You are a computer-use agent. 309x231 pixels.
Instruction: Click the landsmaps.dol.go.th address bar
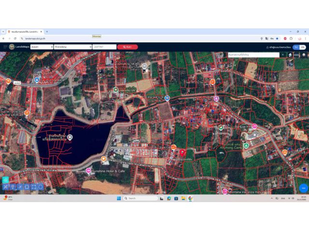click(35, 38)
